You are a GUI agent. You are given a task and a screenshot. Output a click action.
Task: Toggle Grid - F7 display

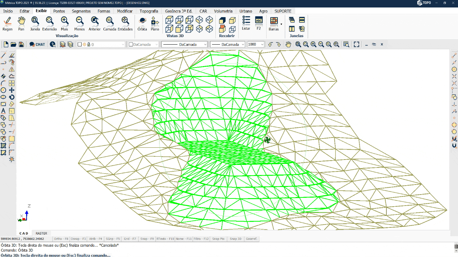pyautogui.click(x=130, y=239)
